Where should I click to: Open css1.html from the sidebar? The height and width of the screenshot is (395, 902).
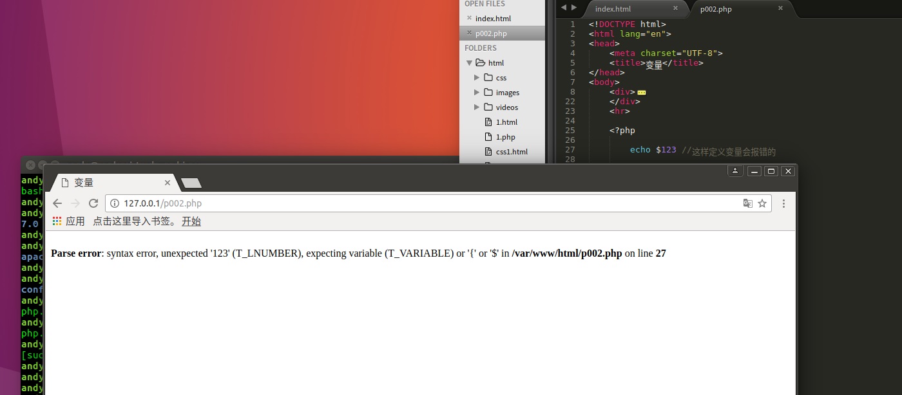pos(512,152)
